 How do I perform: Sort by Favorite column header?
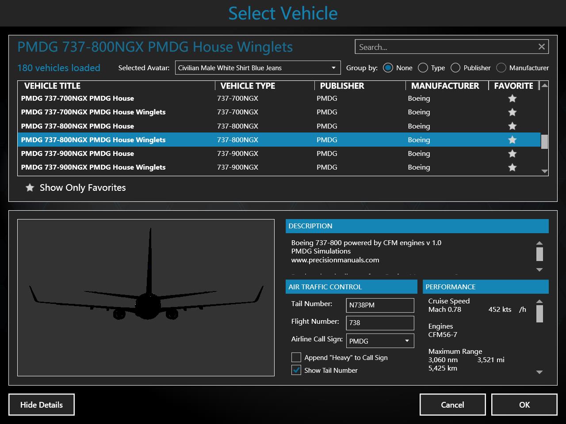pos(513,86)
